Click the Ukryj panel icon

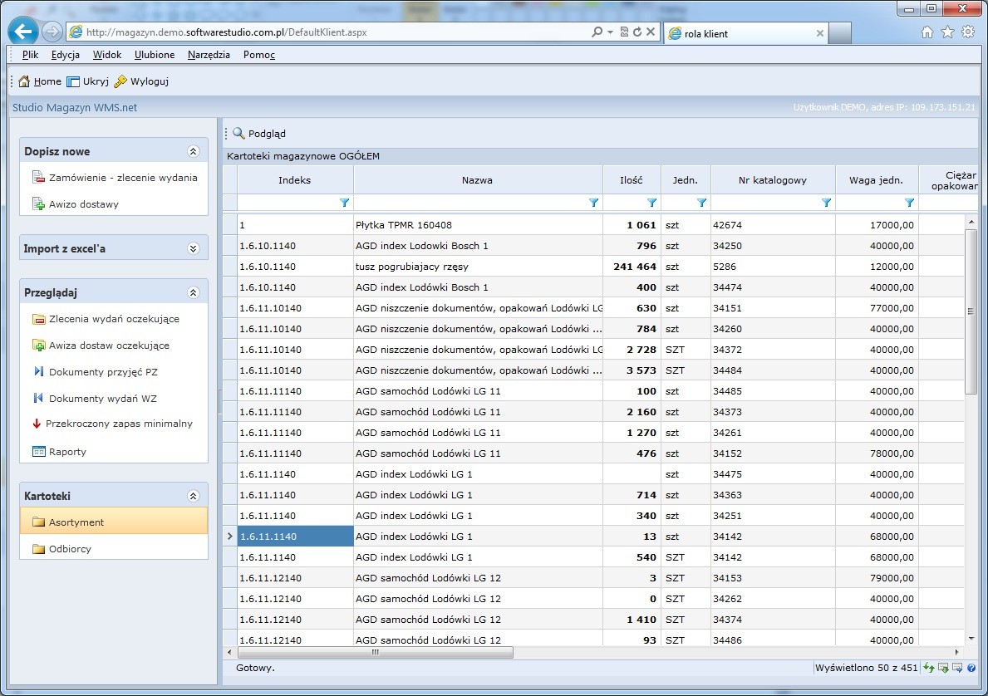coord(73,81)
